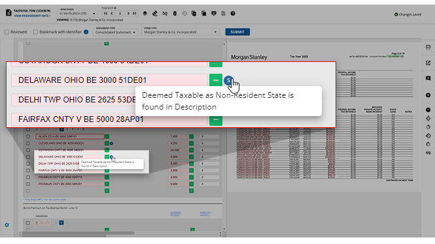Screen dimensions: 435x244
Task: Open the comment bubble toolbar icon
Action: 214,13
